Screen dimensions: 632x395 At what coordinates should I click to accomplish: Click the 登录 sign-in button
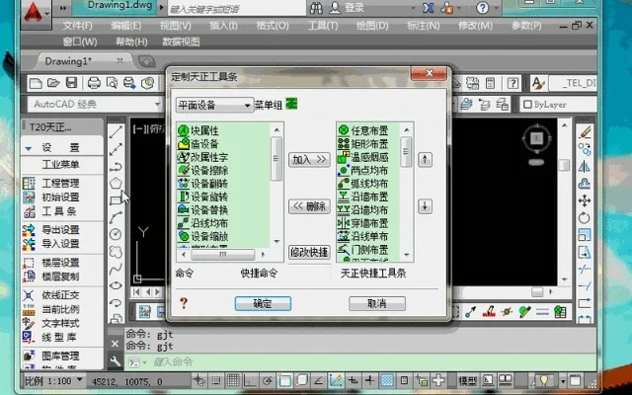(348, 8)
